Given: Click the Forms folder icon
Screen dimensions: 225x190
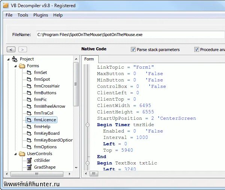Looking at the screenshot, I should (22, 66).
